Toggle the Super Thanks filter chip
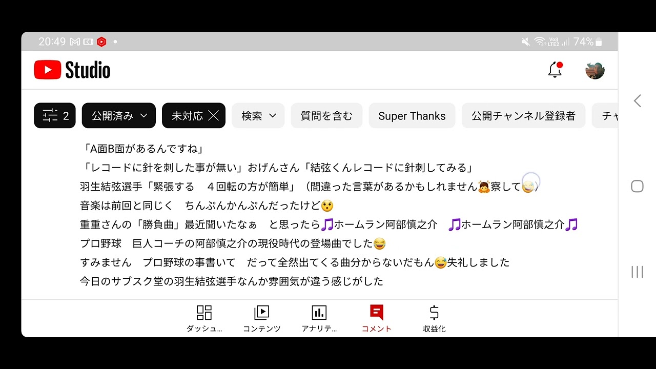This screenshot has width=656, height=369. point(412,116)
